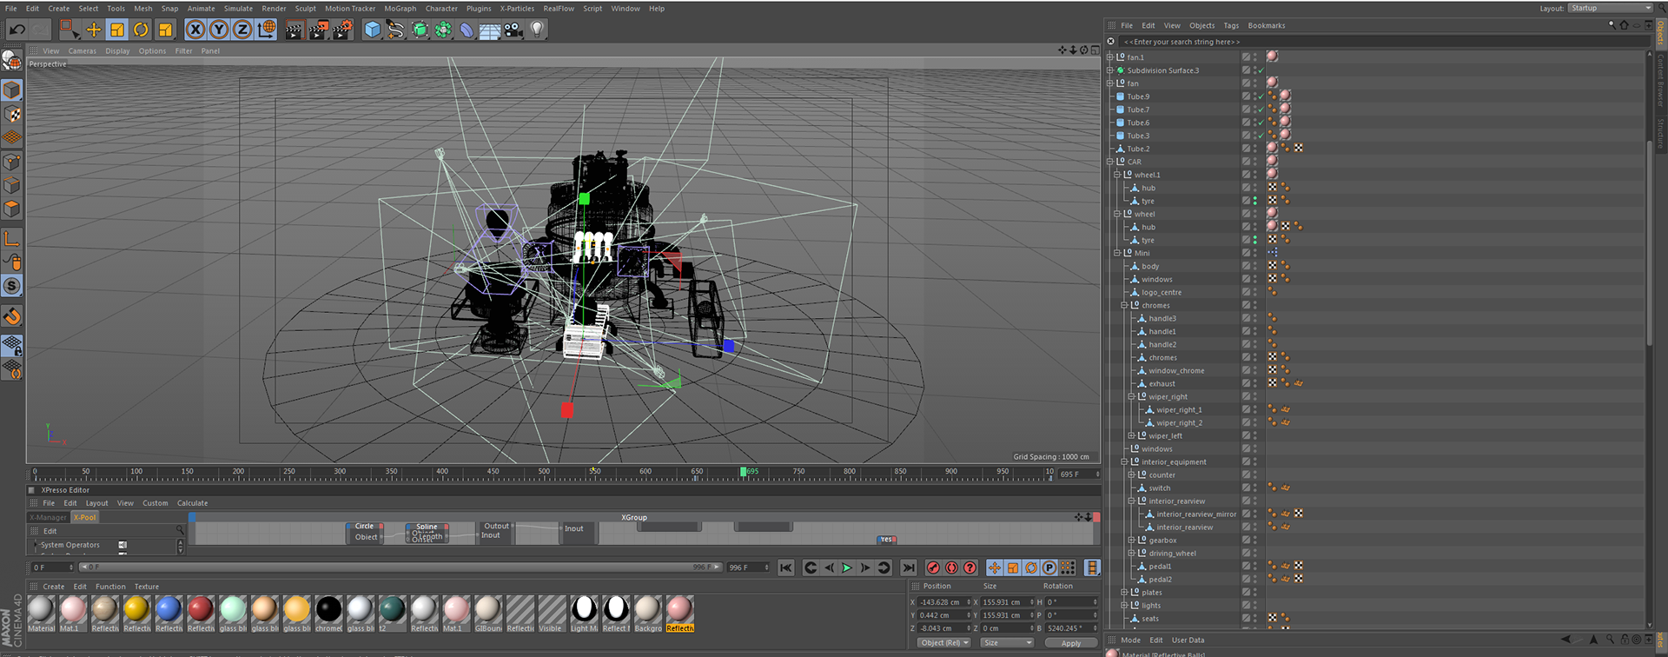1668x657 pixels.
Task: Select the black chrome material swatch
Action: (x=328, y=609)
